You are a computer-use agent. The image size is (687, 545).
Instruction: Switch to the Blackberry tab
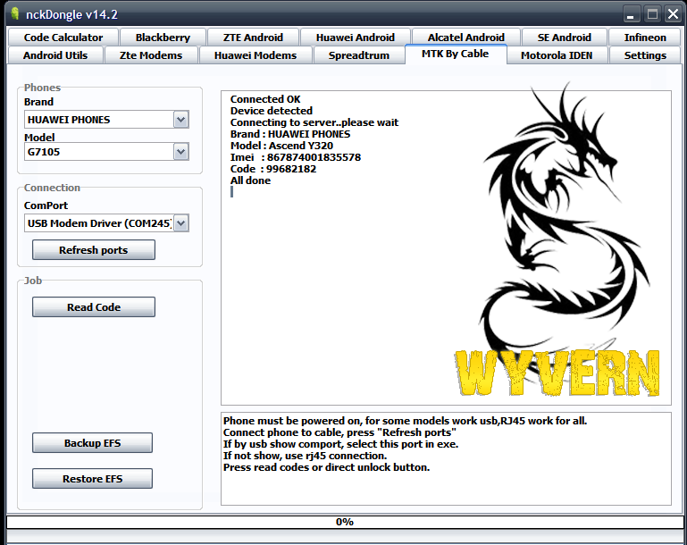coord(163,38)
